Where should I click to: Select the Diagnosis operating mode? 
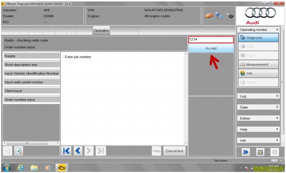click(x=258, y=38)
